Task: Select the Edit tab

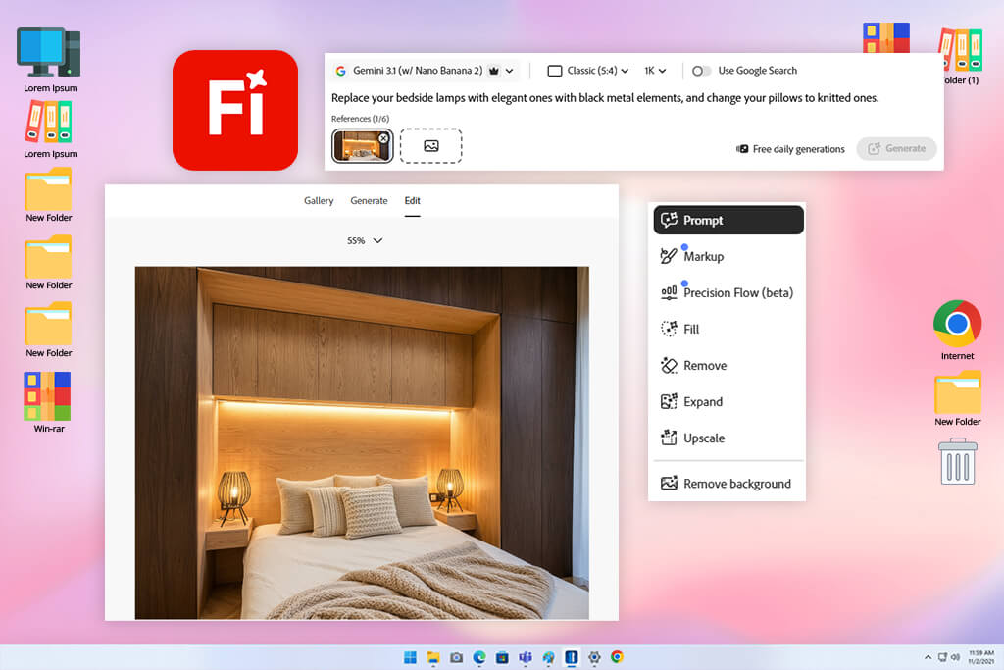Action: (x=413, y=200)
